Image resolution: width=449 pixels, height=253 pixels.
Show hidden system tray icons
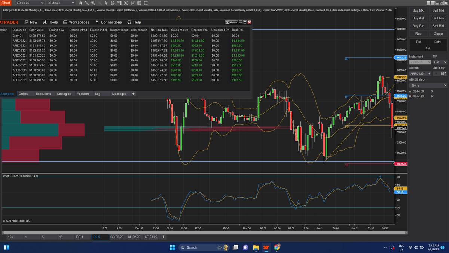385,247
